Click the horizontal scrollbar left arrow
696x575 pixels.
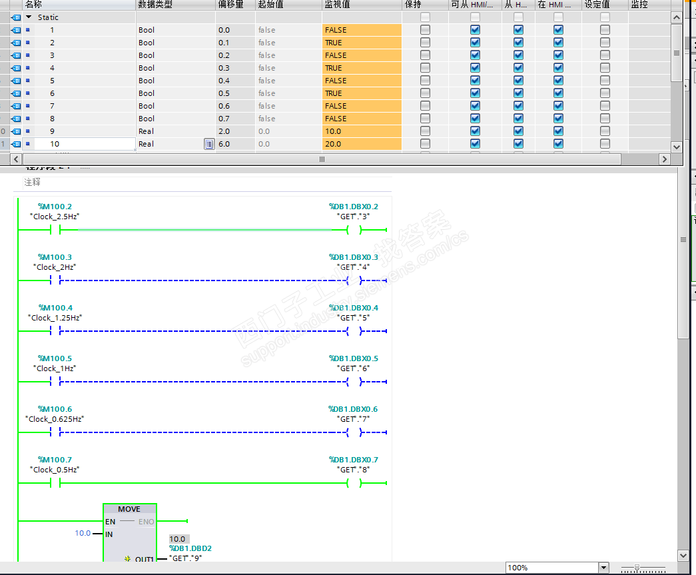click(x=16, y=159)
